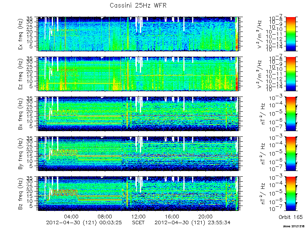This screenshot has height=228, width=305.
Task: Select the Ez frequency spectrogram panel
Action: click(138, 74)
